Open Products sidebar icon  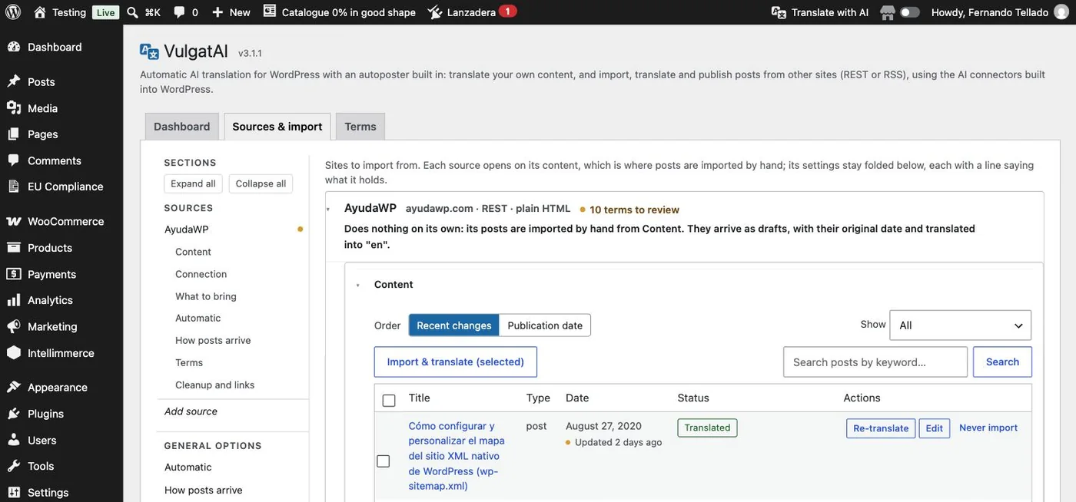(x=14, y=248)
